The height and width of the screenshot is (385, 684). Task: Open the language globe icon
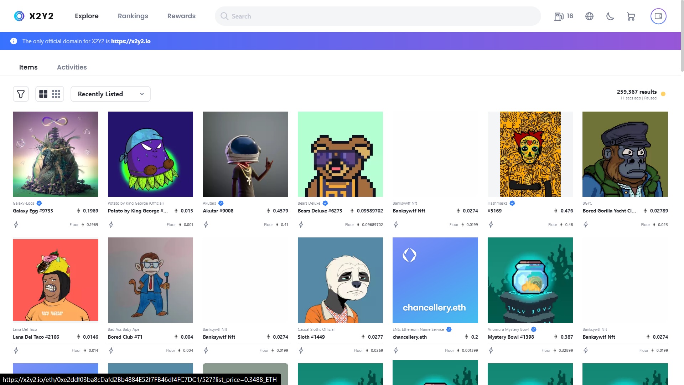[x=589, y=16]
